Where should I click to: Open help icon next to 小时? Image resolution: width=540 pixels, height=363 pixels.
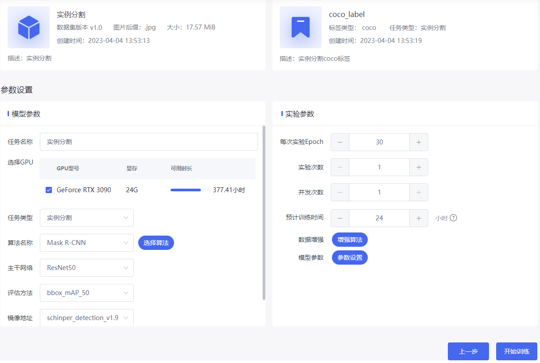point(453,218)
